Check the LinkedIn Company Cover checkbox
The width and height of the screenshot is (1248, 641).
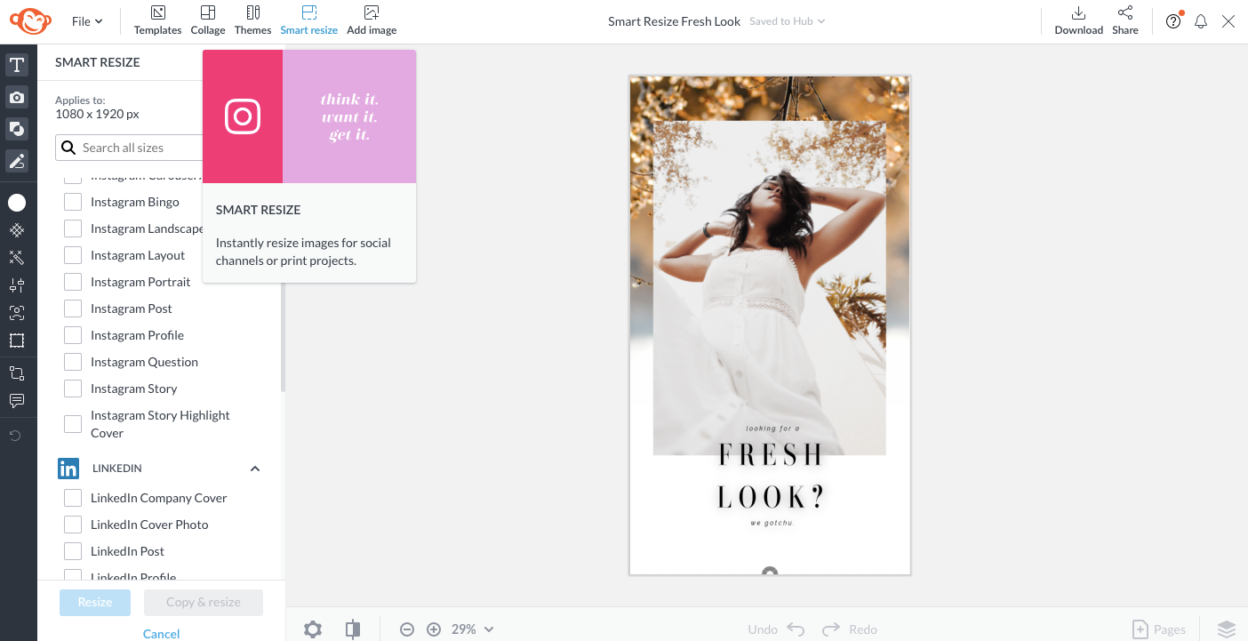(73, 498)
